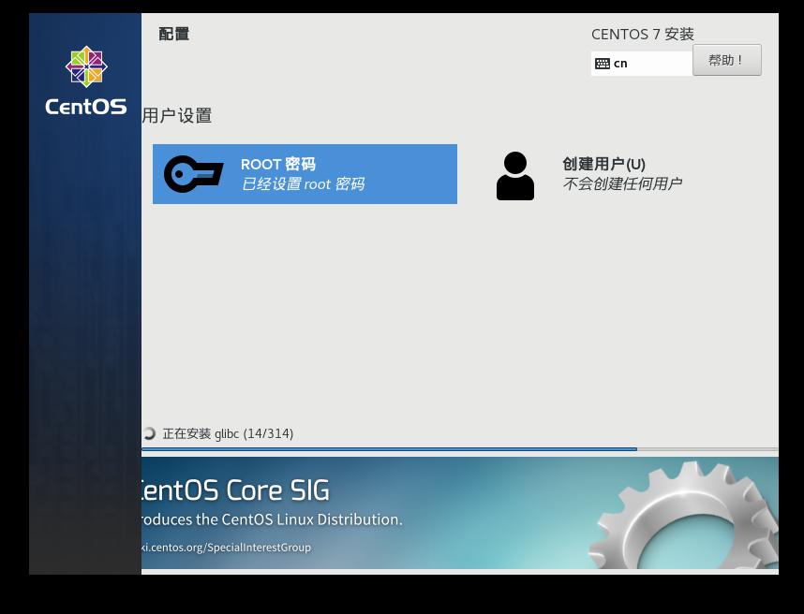Screen dimensions: 804x614
Task: Click the '用户设置' section heading
Action: tap(177, 115)
